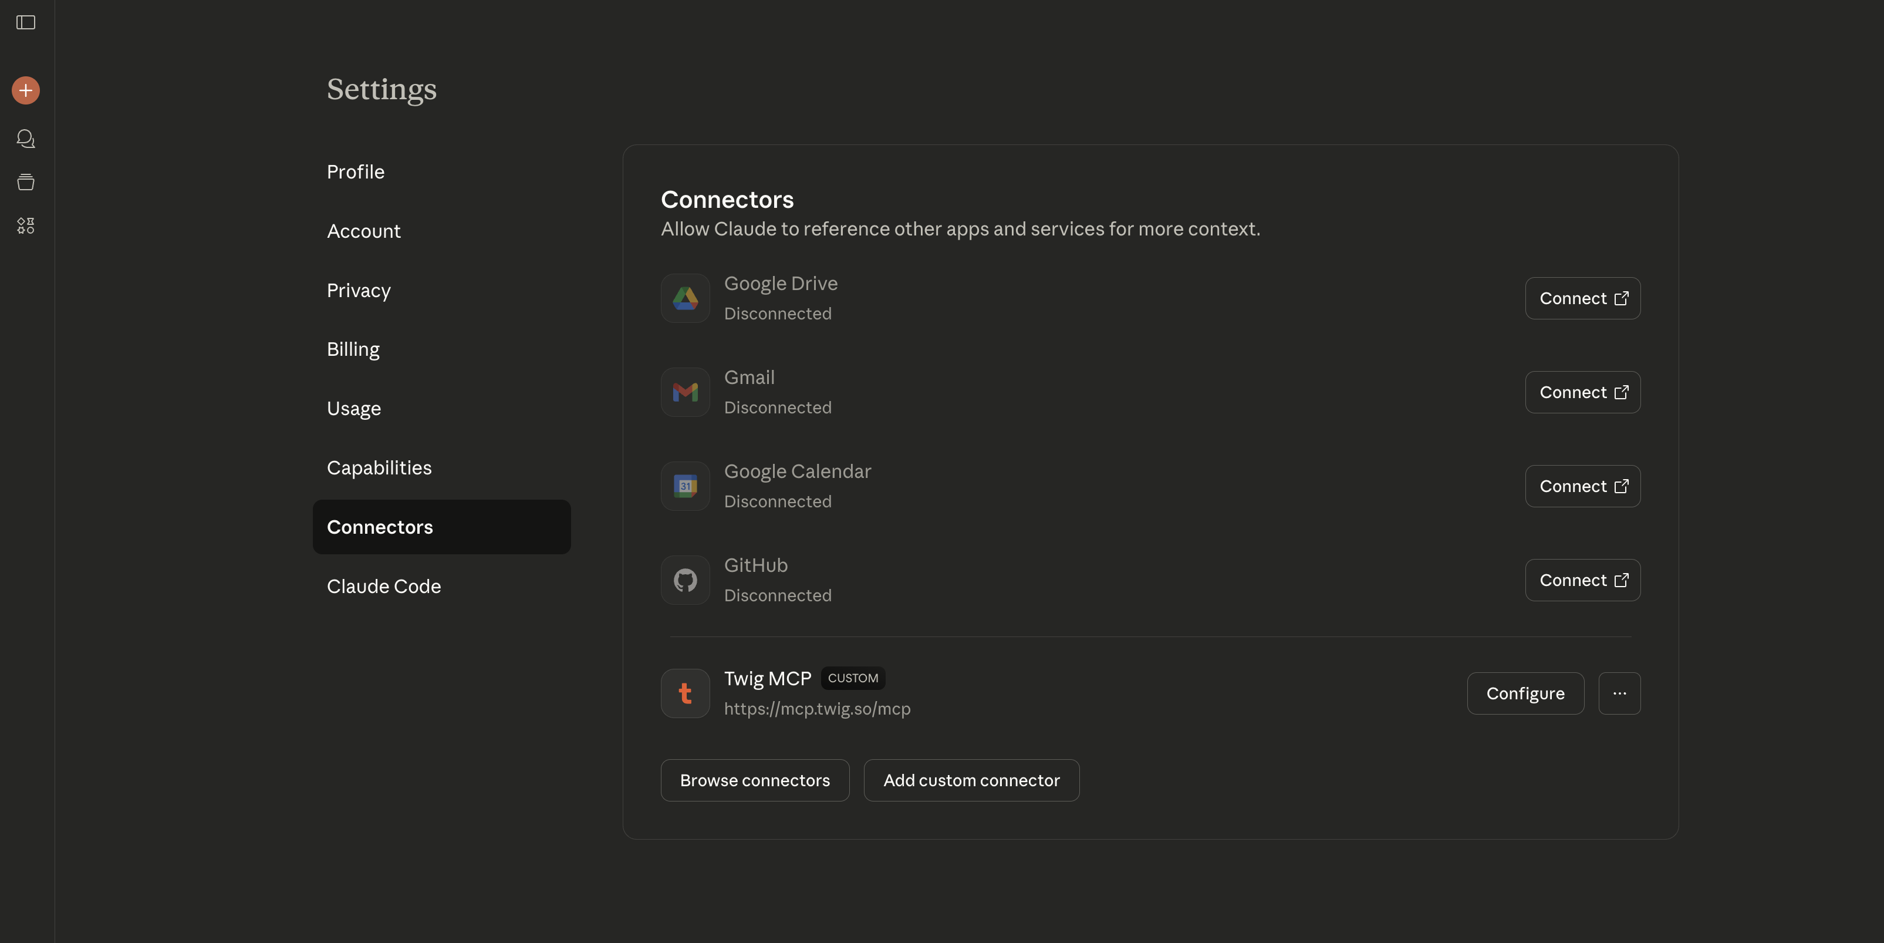Click the Google Calendar logo icon
The image size is (1884, 943).
click(x=684, y=487)
